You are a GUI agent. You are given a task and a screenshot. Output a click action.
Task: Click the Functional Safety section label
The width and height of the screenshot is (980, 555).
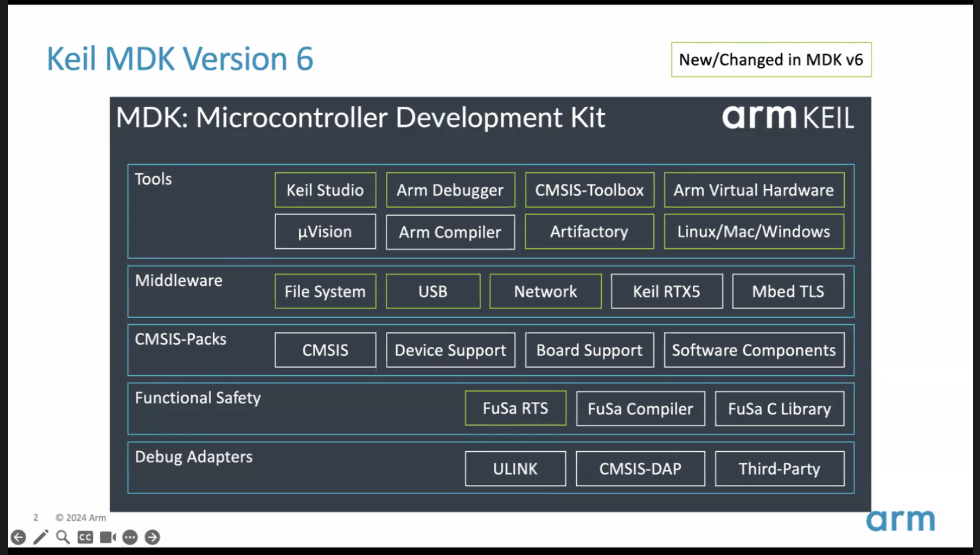tap(198, 398)
